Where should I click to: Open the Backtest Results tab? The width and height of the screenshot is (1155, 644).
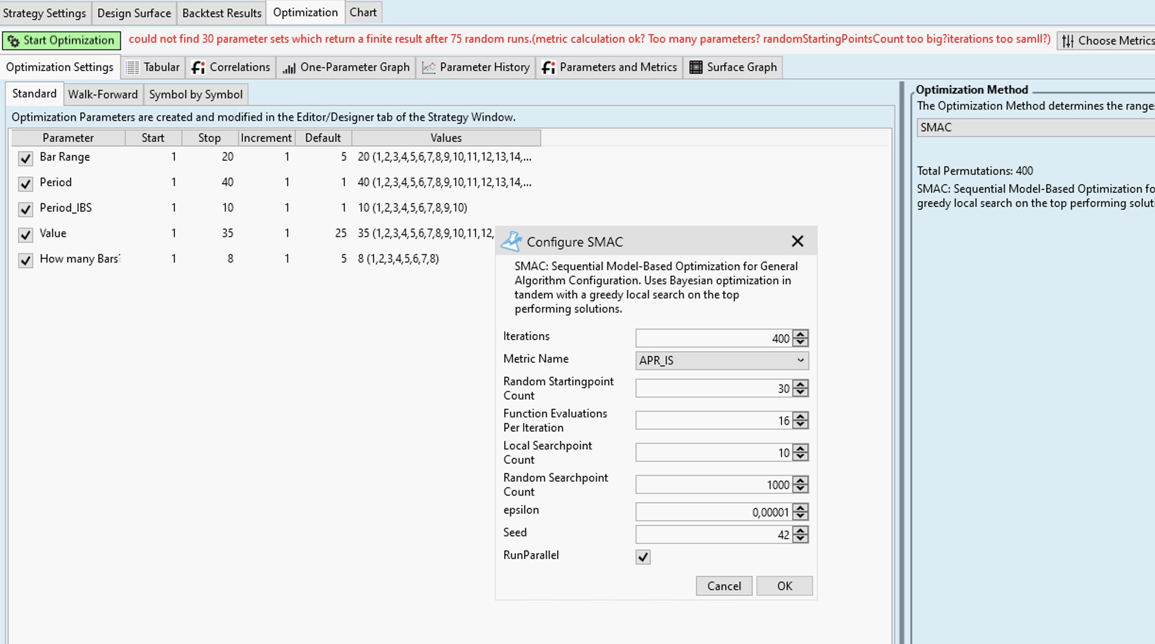point(221,13)
